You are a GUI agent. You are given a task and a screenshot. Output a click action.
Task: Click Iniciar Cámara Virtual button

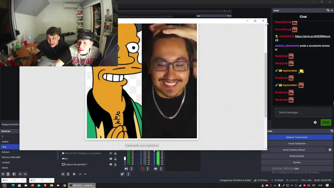coord(294,150)
